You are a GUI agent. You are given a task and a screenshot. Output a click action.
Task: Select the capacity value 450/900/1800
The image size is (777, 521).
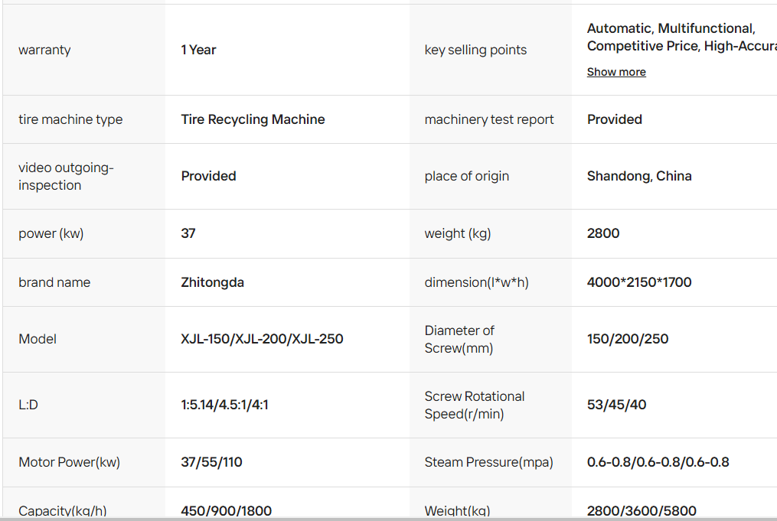[226, 510]
